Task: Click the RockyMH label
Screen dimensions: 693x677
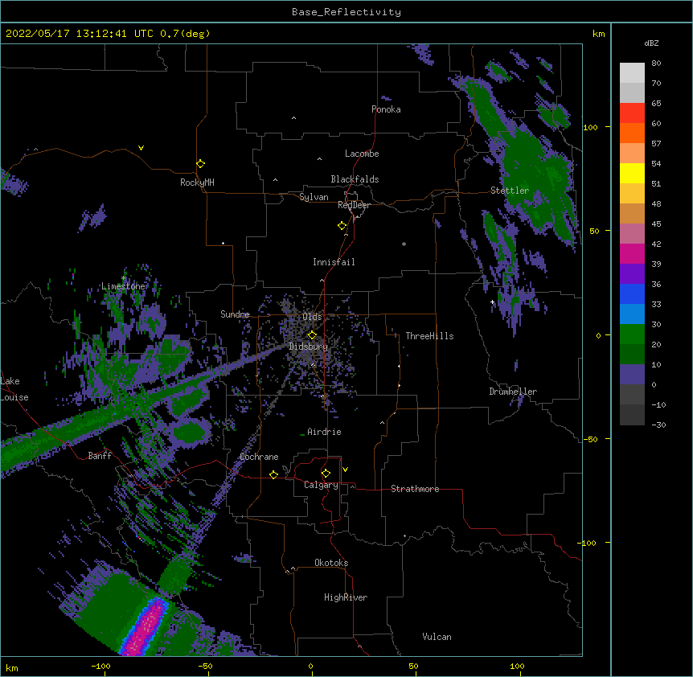Action: pos(197,183)
